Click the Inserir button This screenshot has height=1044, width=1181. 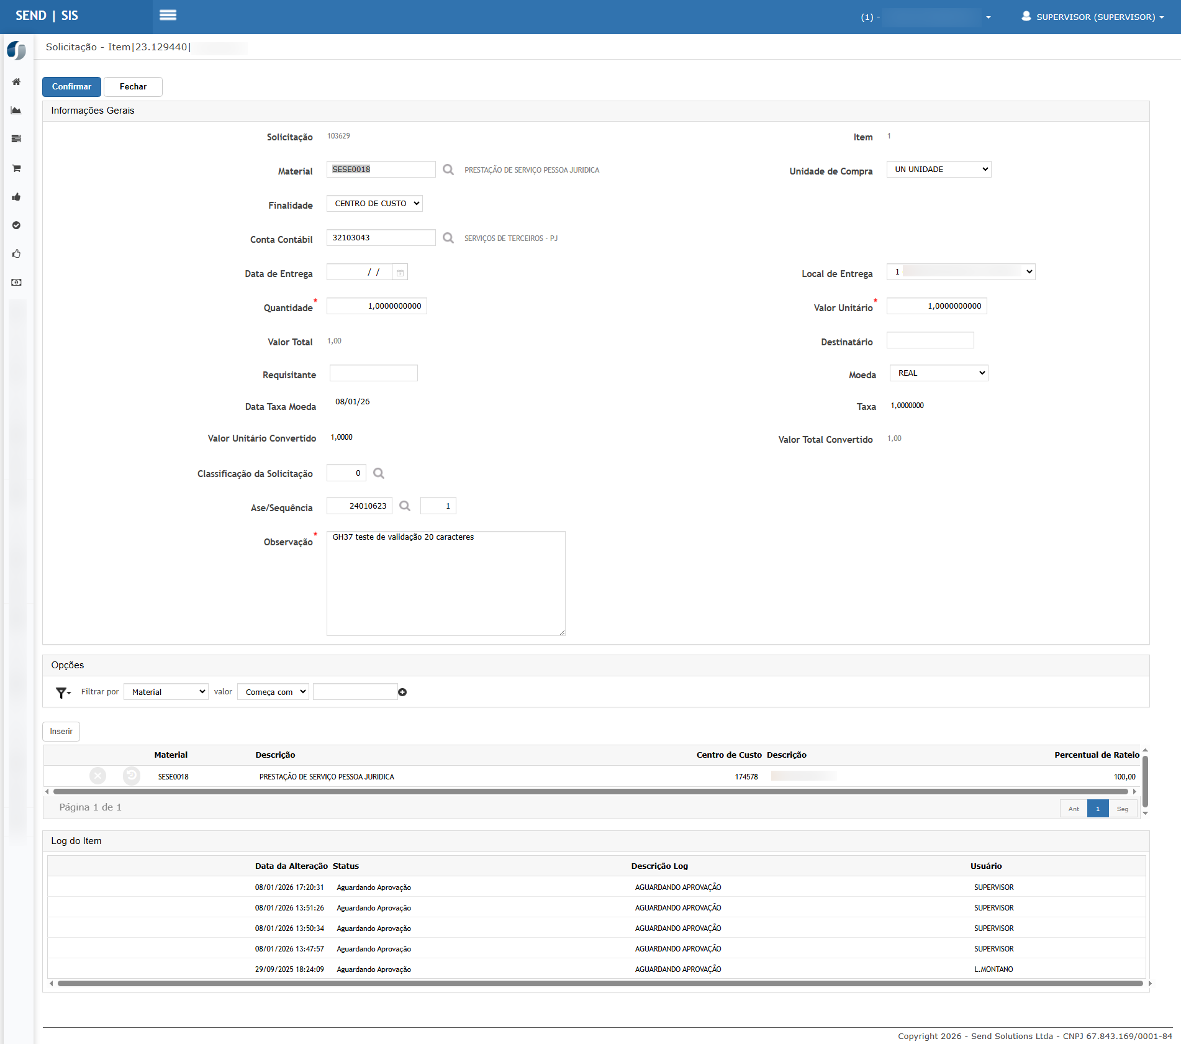(x=61, y=732)
